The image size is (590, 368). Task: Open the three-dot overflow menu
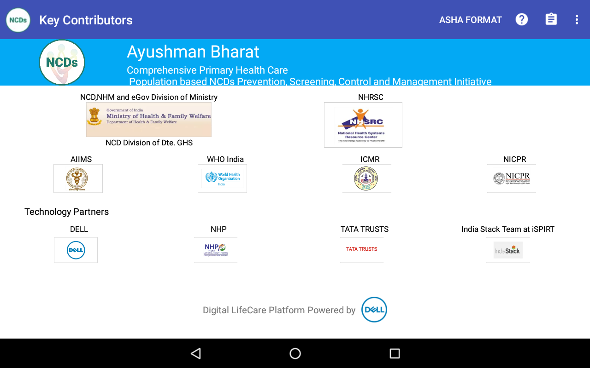pyautogui.click(x=577, y=19)
